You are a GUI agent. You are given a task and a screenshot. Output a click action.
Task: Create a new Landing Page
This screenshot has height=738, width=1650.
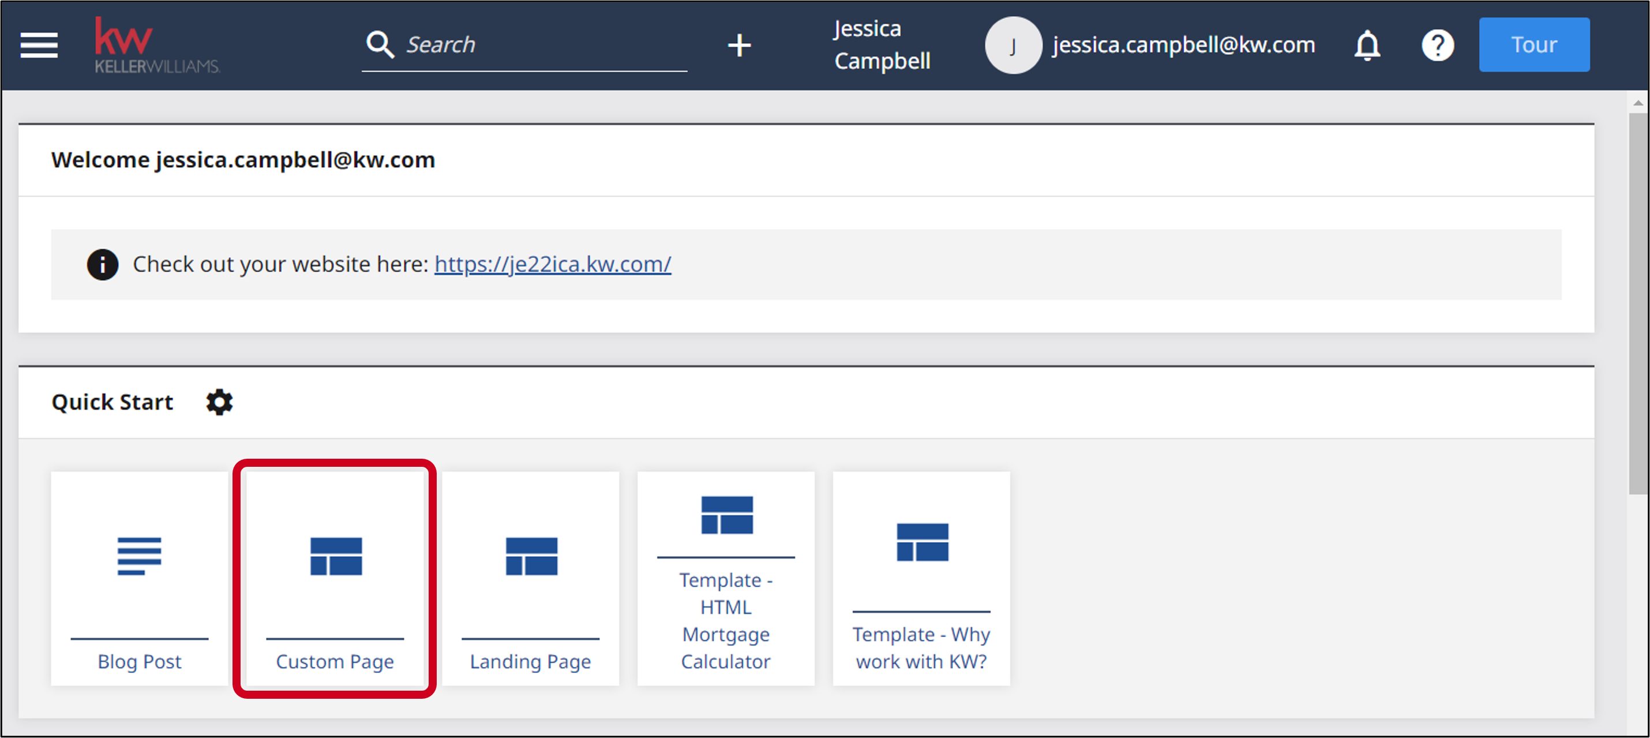[530, 579]
